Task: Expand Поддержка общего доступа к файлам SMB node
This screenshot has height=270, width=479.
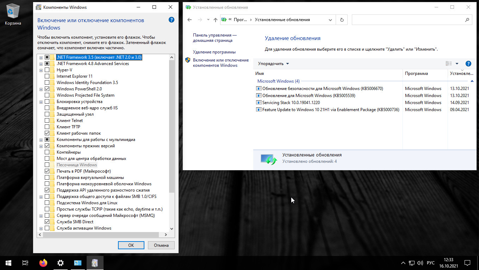Action: (41, 197)
